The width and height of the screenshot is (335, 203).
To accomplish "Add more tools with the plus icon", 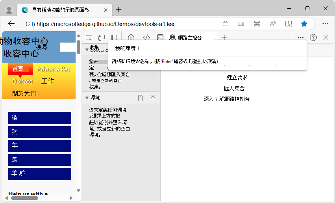I will pyautogui.click(x=224, y=37).
